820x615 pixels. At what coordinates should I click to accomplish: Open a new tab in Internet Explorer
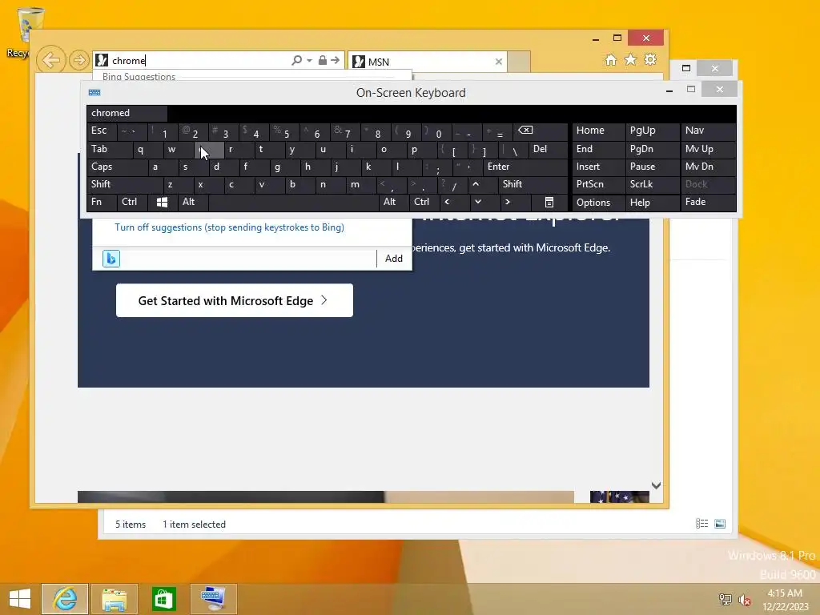(x=519, y=62)
